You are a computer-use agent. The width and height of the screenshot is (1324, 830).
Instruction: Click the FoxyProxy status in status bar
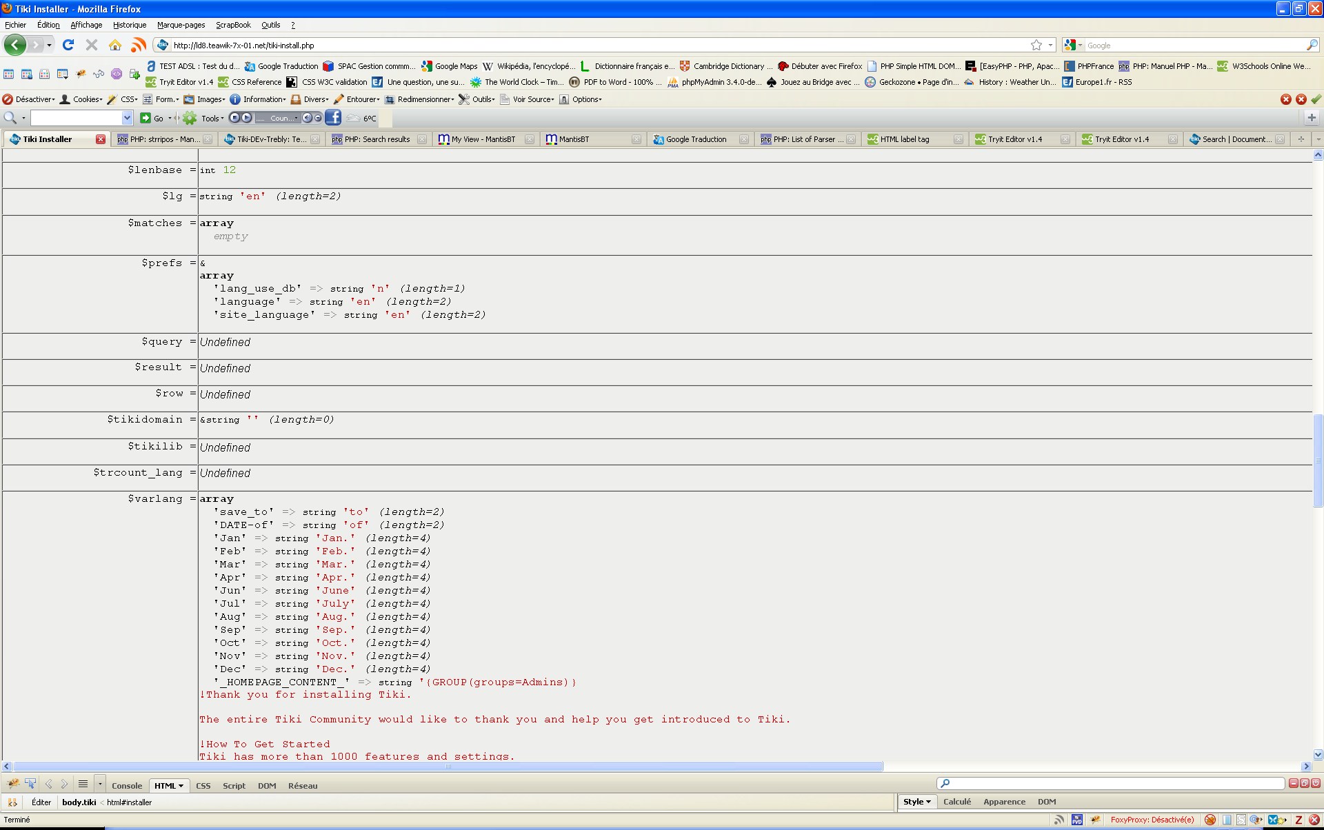pos(1152,820)
